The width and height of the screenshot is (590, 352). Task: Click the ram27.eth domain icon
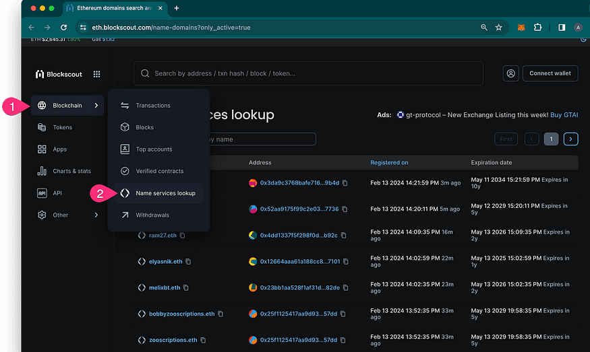pyautogui.click(x=142, y=235)
